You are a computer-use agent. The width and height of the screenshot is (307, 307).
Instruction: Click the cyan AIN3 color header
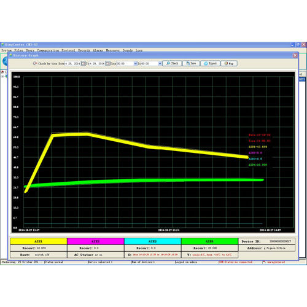[152, 241]
